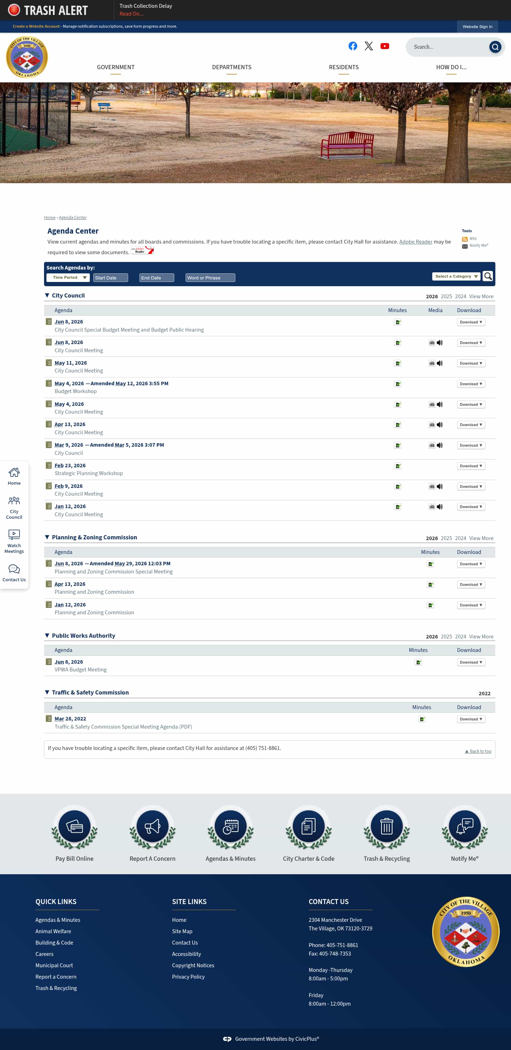Viewport: 511px width, 1050px height.
Task: Open the Time Period dropdown
Action: point(68,278)
